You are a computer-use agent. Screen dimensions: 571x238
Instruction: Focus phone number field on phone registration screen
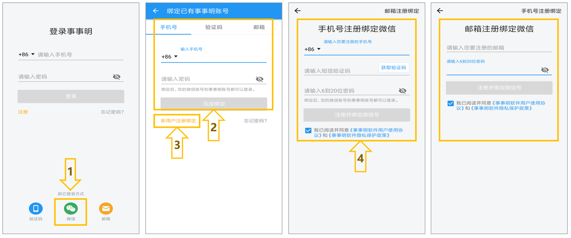366,49
